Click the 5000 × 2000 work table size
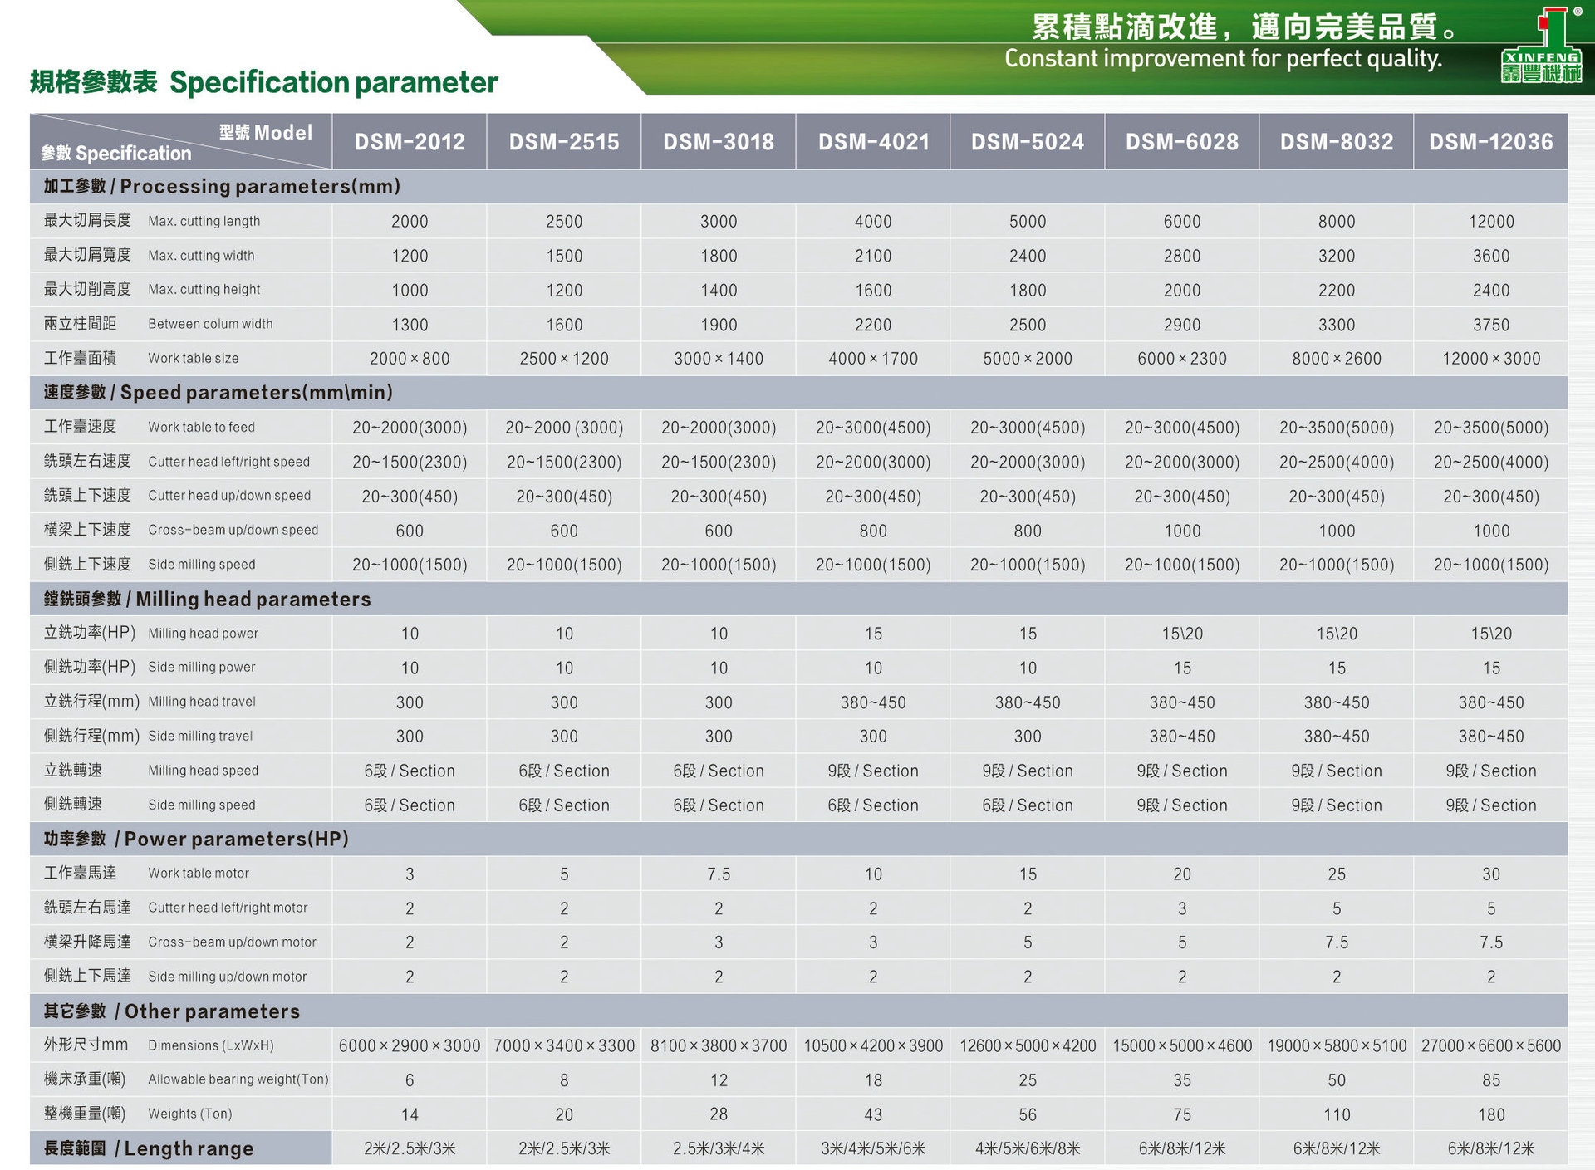Viewport: 1595px width, 1170px height. (x=1028, y=359)
